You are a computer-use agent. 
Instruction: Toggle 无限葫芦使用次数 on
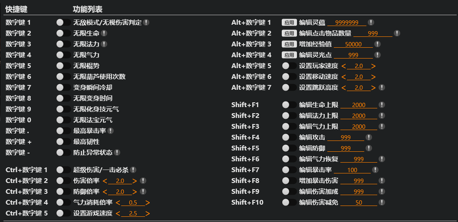click(63, 77)
